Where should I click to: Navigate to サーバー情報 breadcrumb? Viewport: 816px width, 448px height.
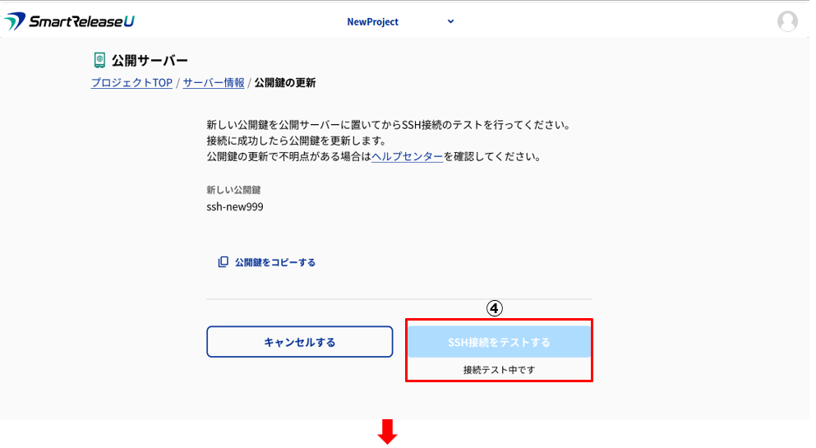214,83
